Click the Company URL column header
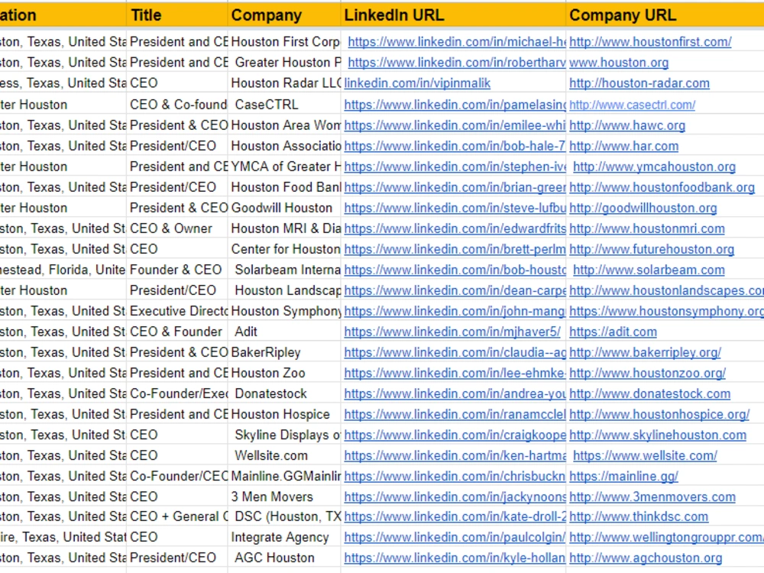The width and height of the screenshot is (764, 573). coord(665,15)
